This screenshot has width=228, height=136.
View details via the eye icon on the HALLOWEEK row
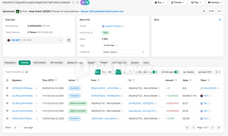click(x=7, y=88)
